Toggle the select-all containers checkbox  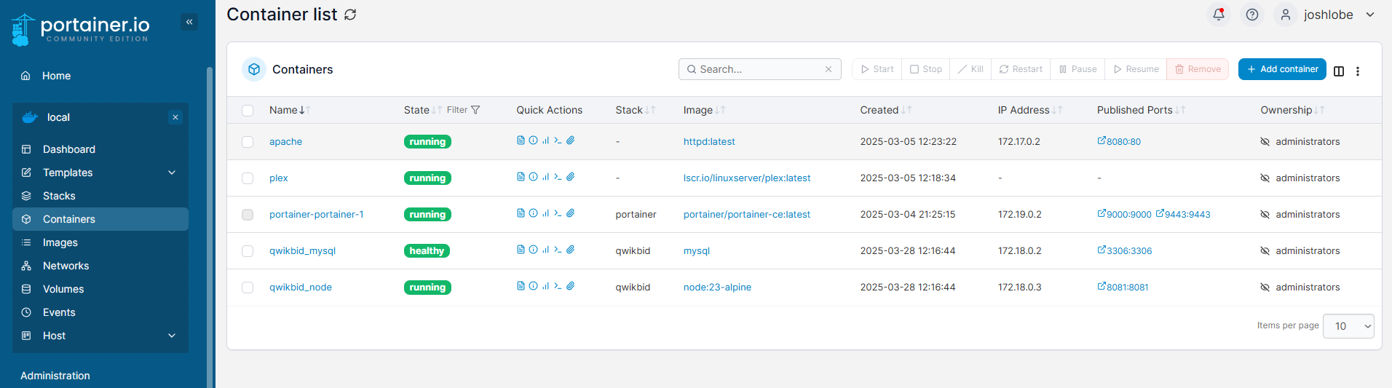pos(248,111)
